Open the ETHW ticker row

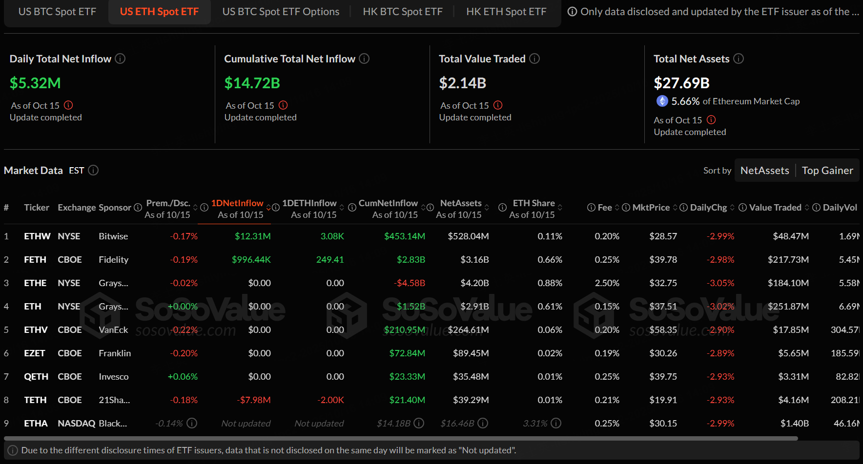tap(431, 236)
